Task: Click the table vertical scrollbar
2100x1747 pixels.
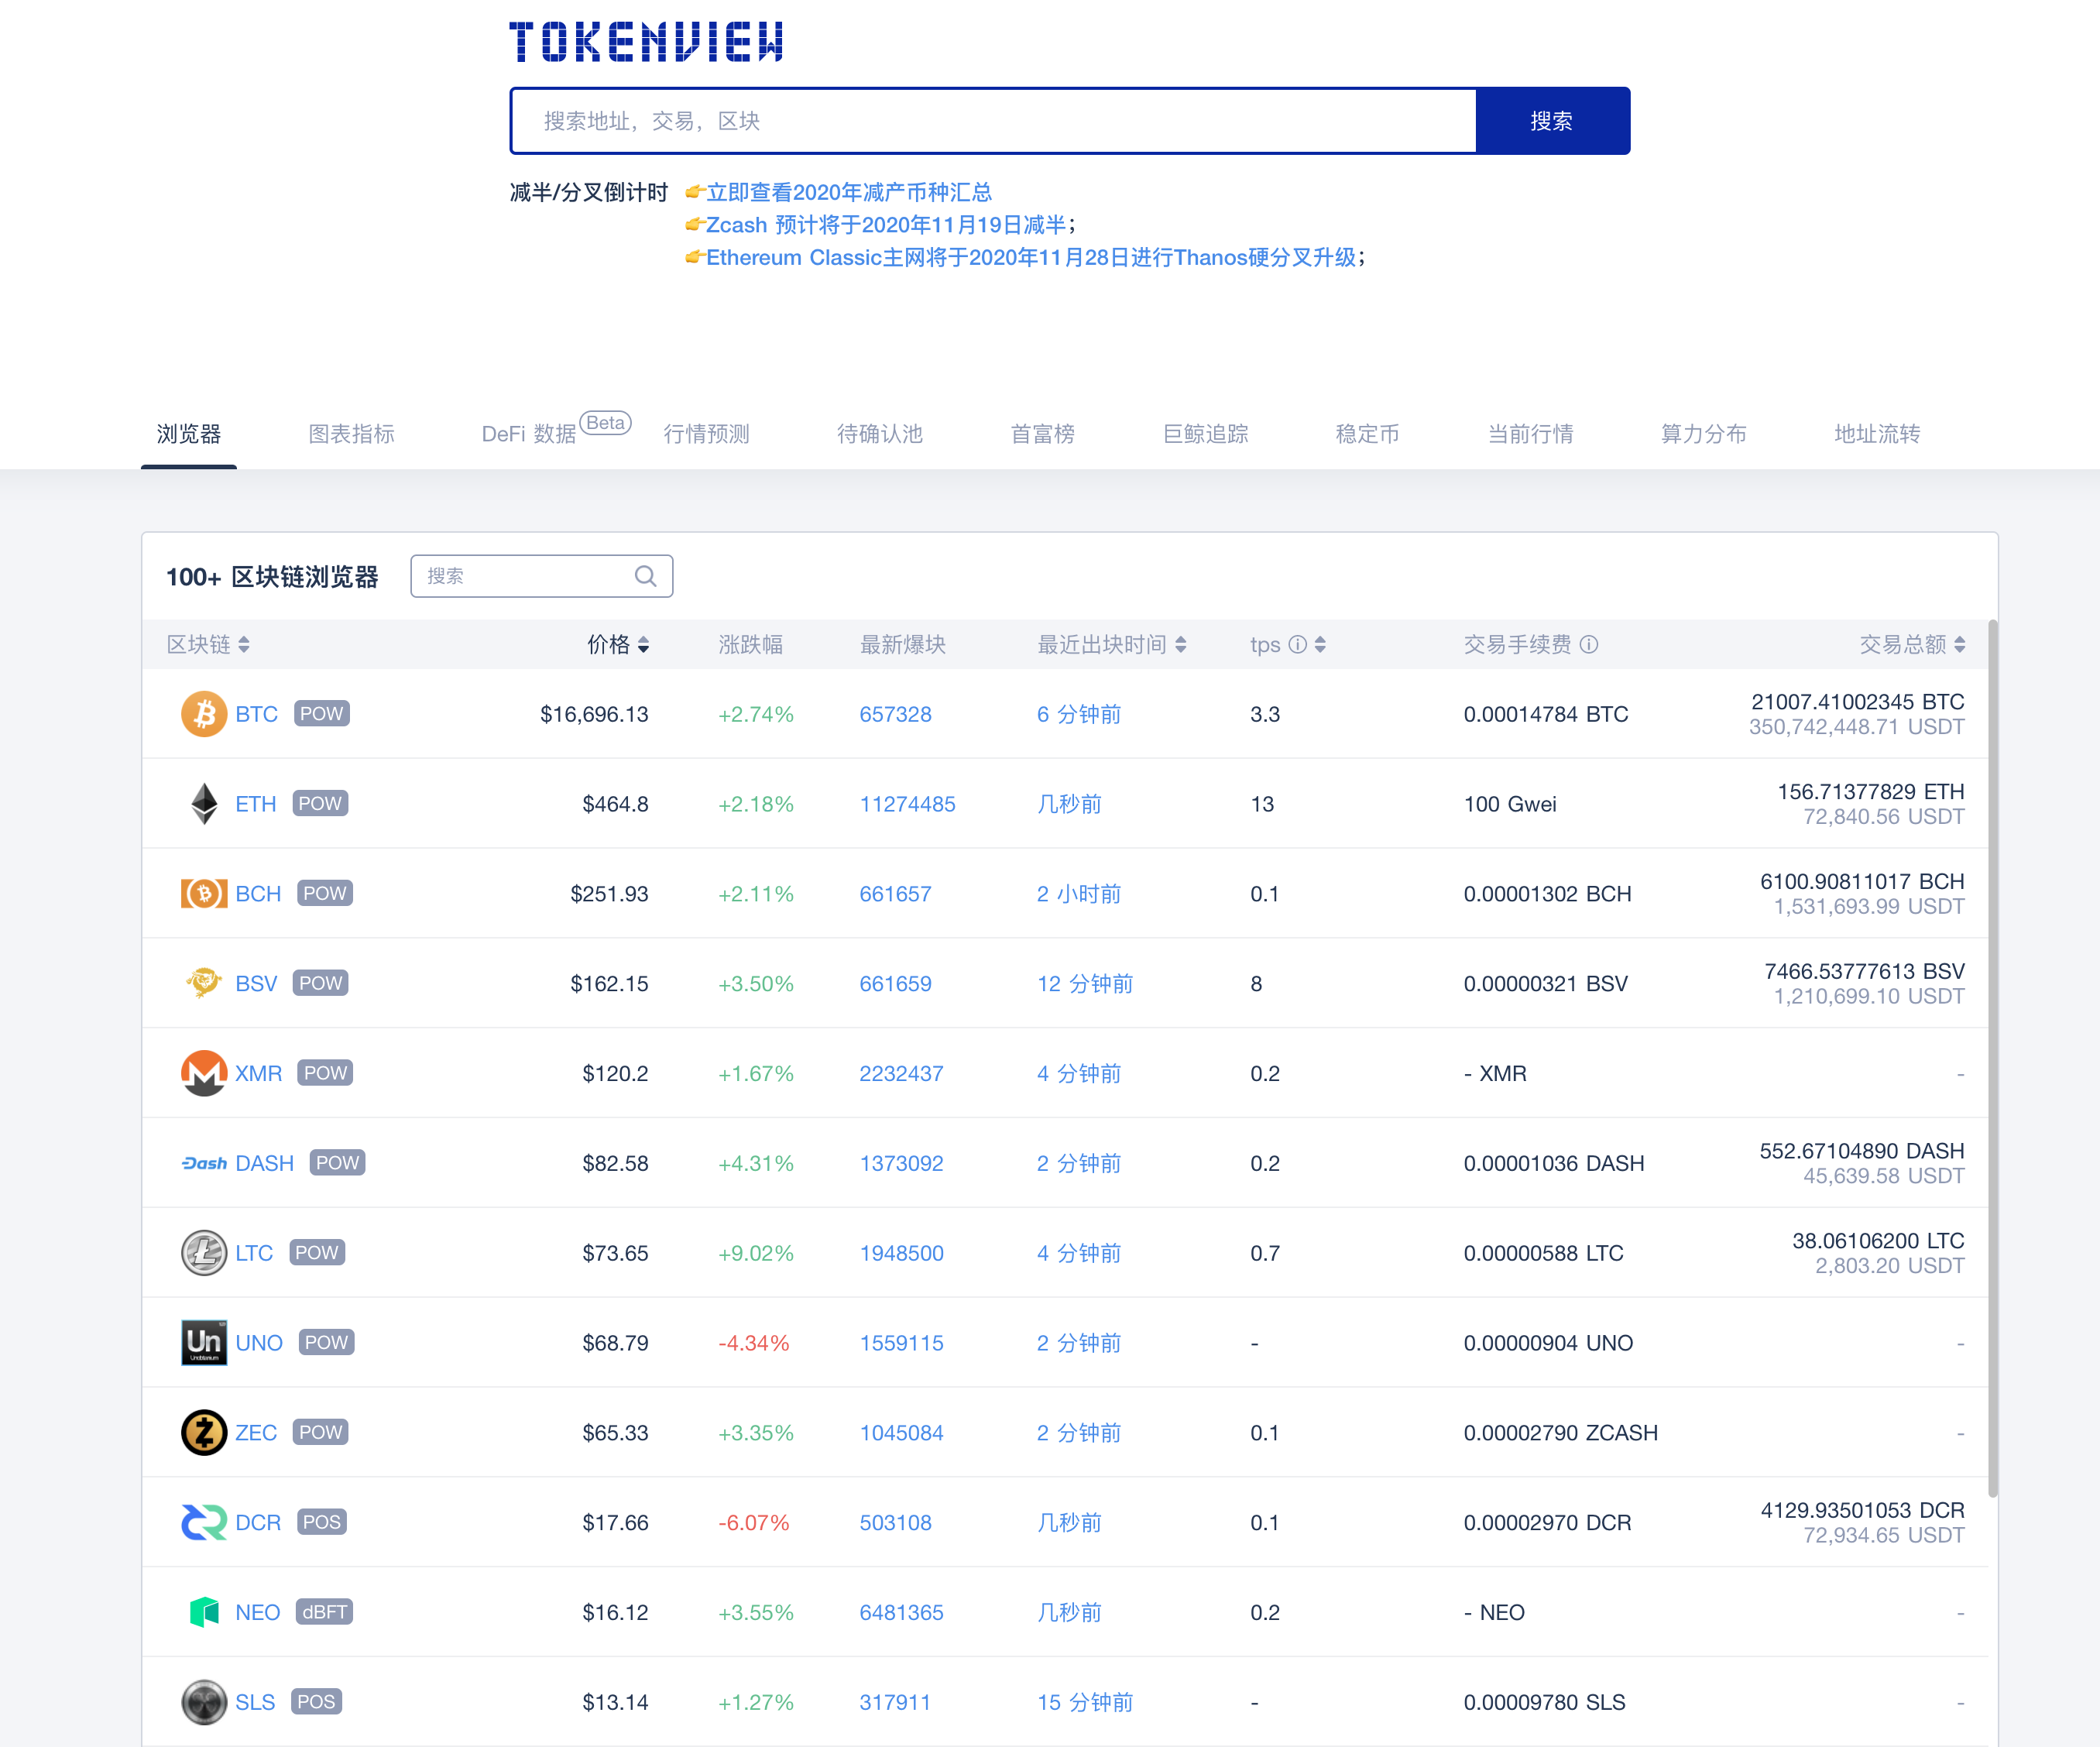Action: (x=1992, y=1058)
